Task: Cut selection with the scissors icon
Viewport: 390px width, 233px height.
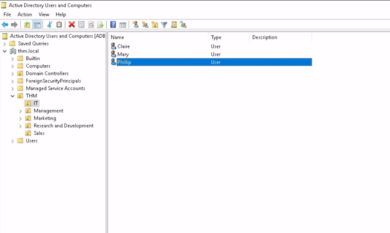Action: [x=49, y=25]
